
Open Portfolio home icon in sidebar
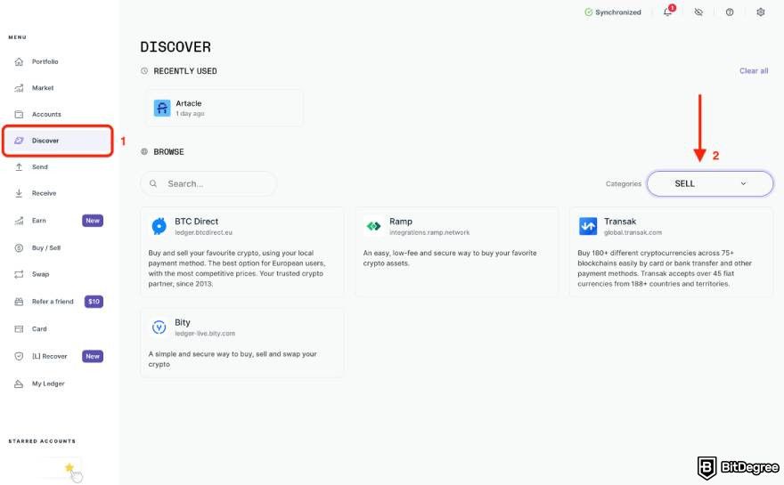pos(19,62)
